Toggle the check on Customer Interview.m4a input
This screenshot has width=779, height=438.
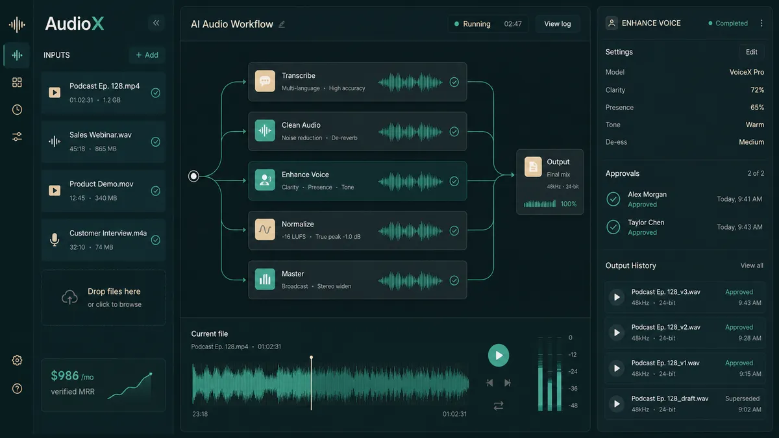click(x=156, y=240)
